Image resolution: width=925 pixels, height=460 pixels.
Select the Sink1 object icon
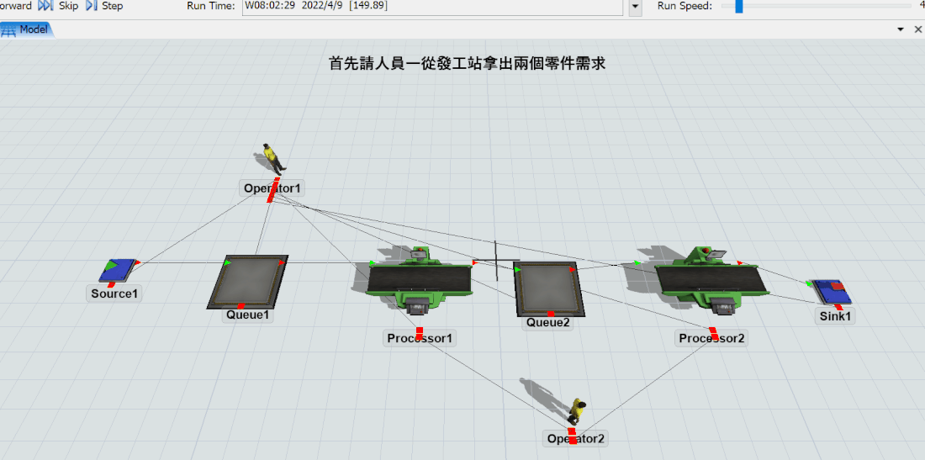[x=831, y=293]
